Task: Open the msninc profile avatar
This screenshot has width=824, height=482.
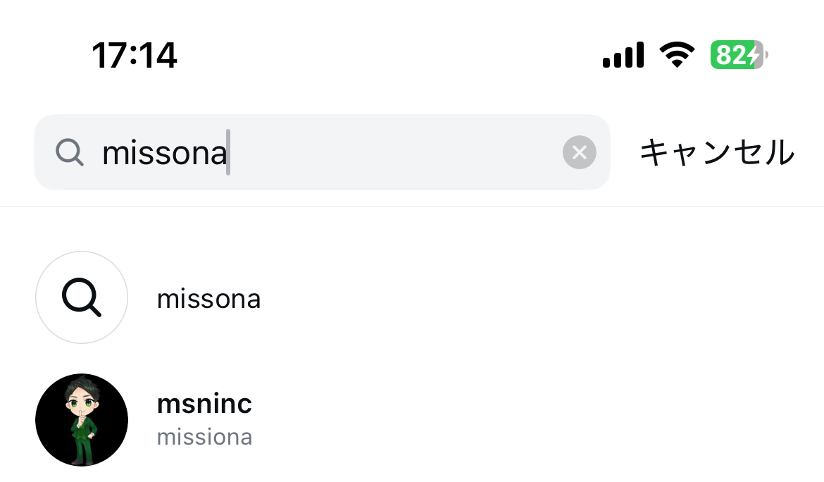Action: pyautogui.click(x=82, y=420)
